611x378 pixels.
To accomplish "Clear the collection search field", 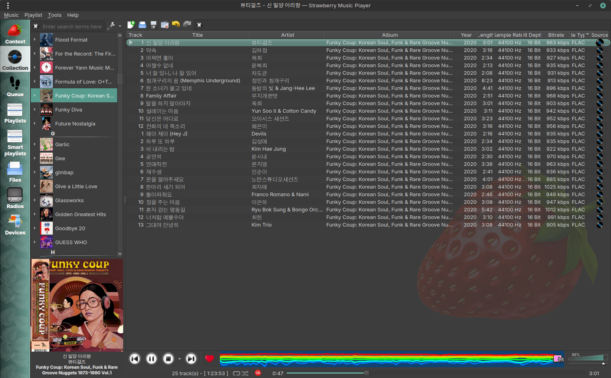I will click(36, 26).
